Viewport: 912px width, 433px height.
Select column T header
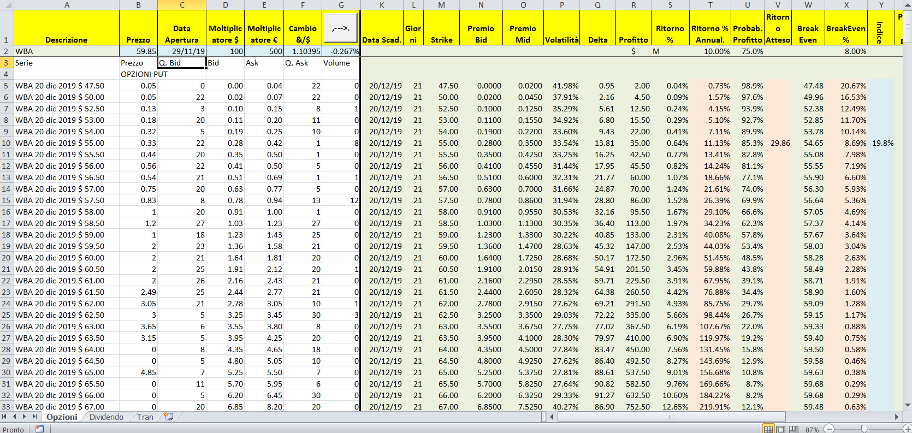coord(710,5)
